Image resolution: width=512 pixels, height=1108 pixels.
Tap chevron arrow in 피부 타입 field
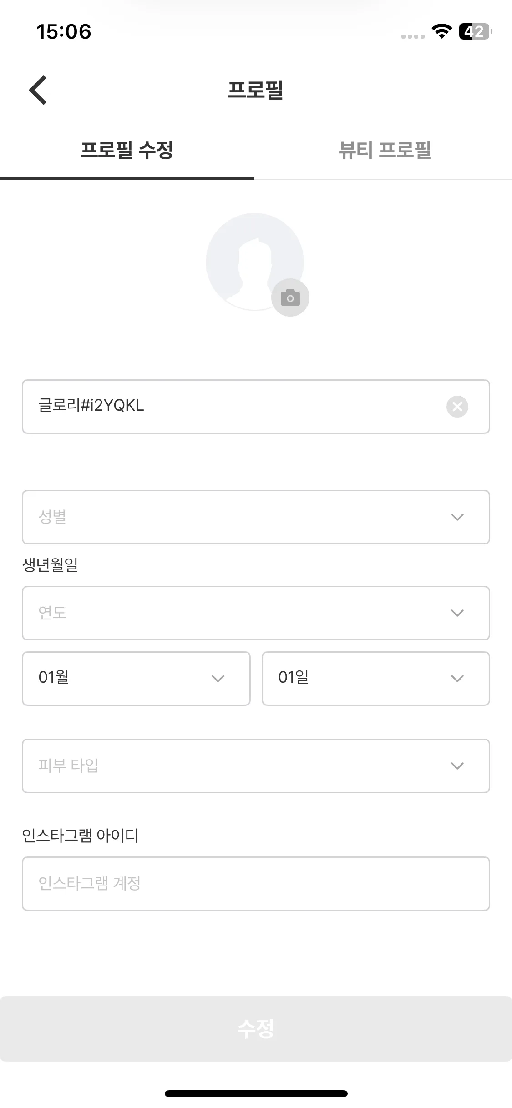[x=457, y=766]
